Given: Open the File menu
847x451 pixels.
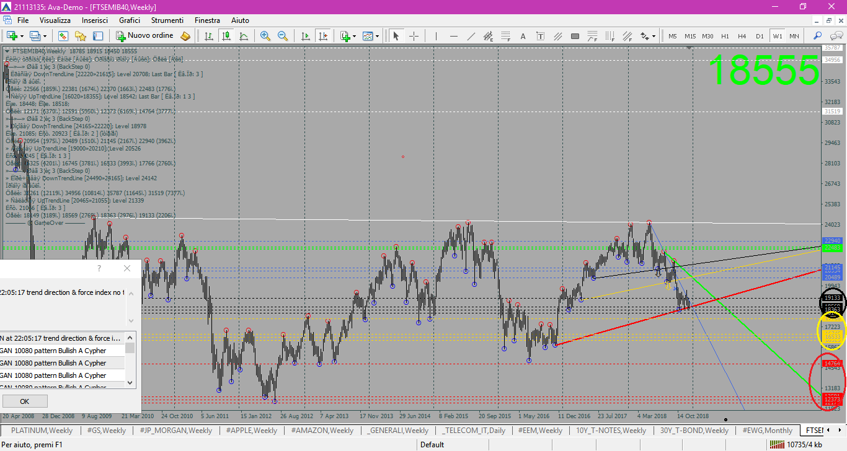Looking at the screenshot, I should pos(23,20).
